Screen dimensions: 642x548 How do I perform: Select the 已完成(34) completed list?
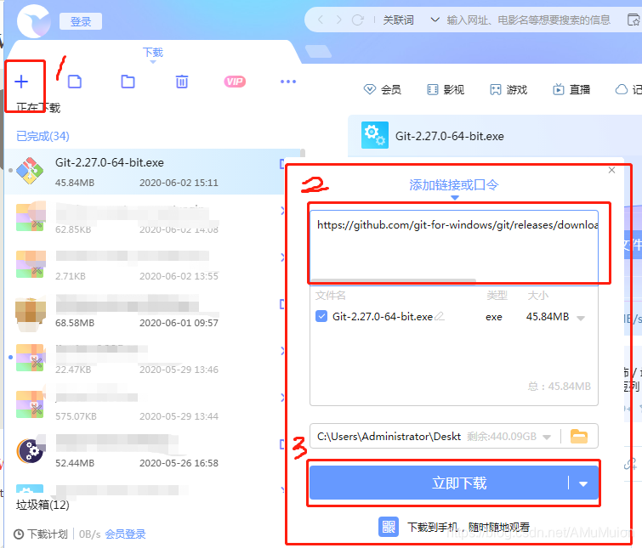(43, 136)
